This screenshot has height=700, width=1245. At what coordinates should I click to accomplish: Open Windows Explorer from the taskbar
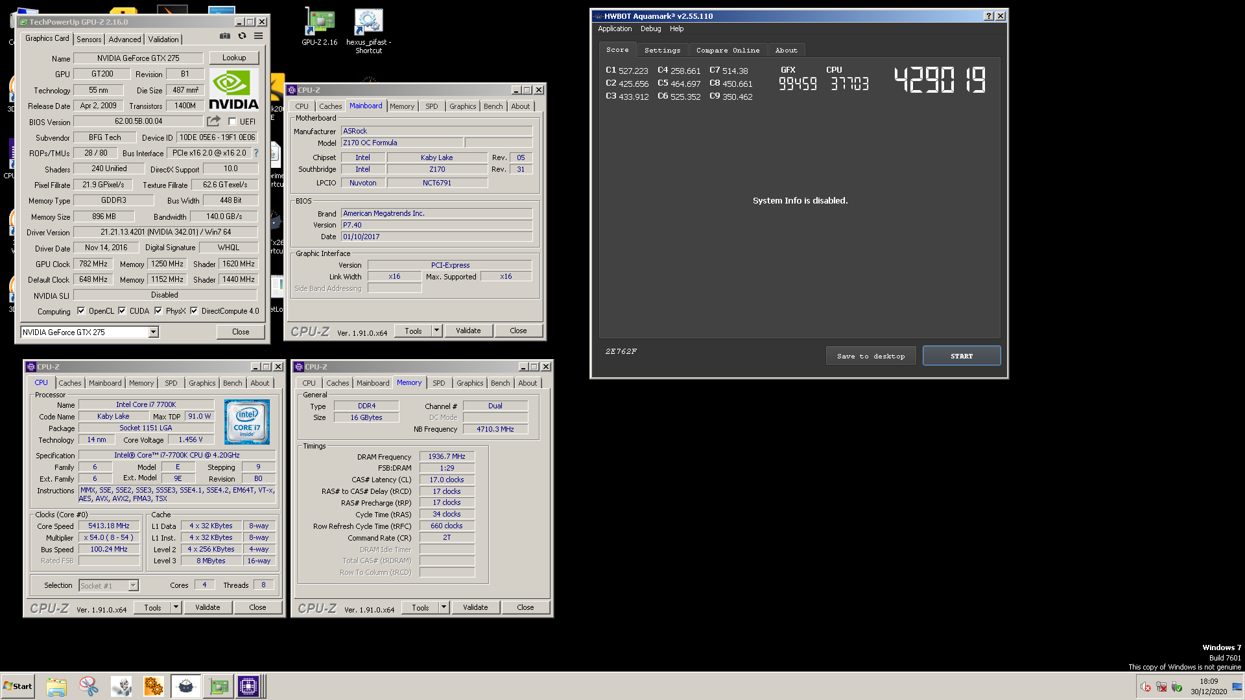point(56,686)
